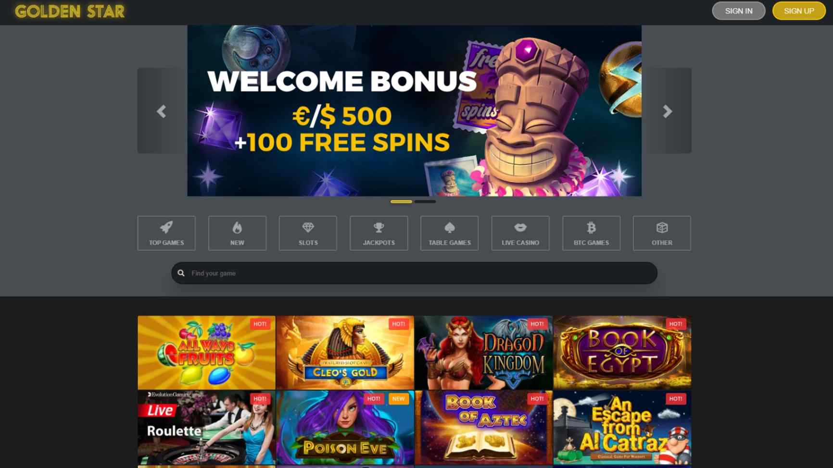This screenshot has height=468, width=833.
Task: Select the Jackpots trophy category
Action: [379, 233]
